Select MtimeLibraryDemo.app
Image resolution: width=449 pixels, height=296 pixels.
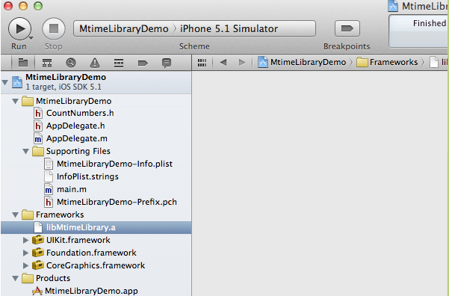[91, 291]
